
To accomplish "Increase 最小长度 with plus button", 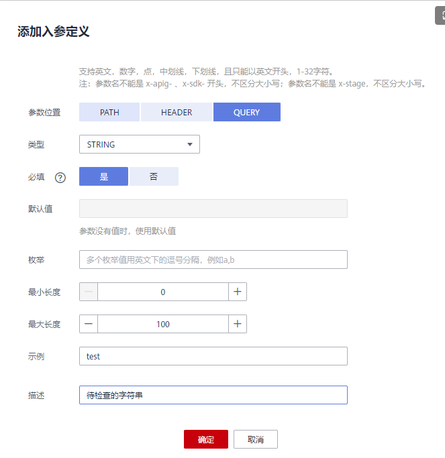I will (x=238, y=292).
